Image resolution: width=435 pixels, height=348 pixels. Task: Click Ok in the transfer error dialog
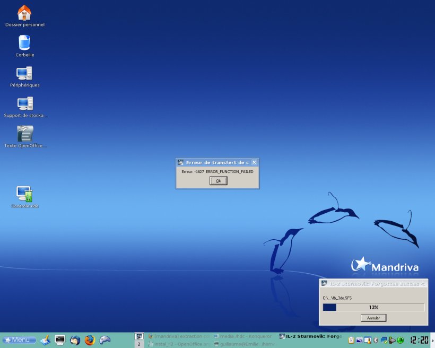tap(219, 181)
